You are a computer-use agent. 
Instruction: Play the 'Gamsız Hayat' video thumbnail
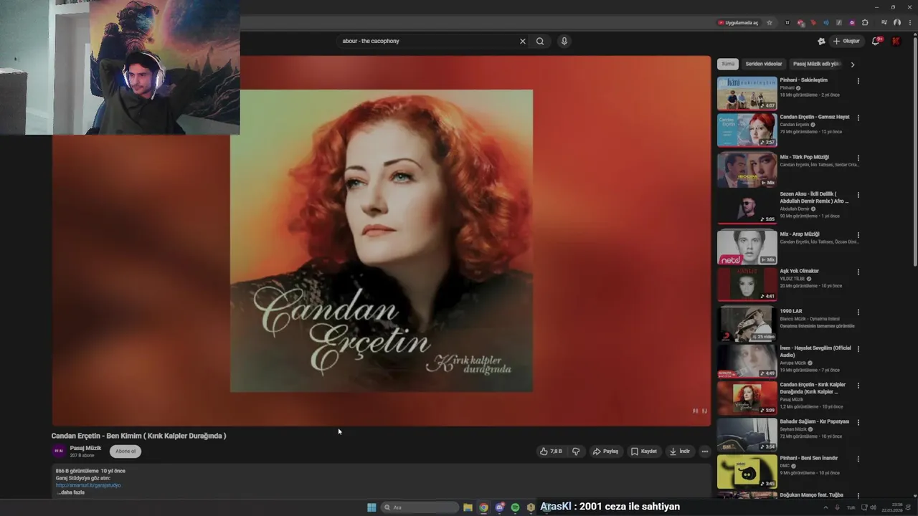pos(747,130)
